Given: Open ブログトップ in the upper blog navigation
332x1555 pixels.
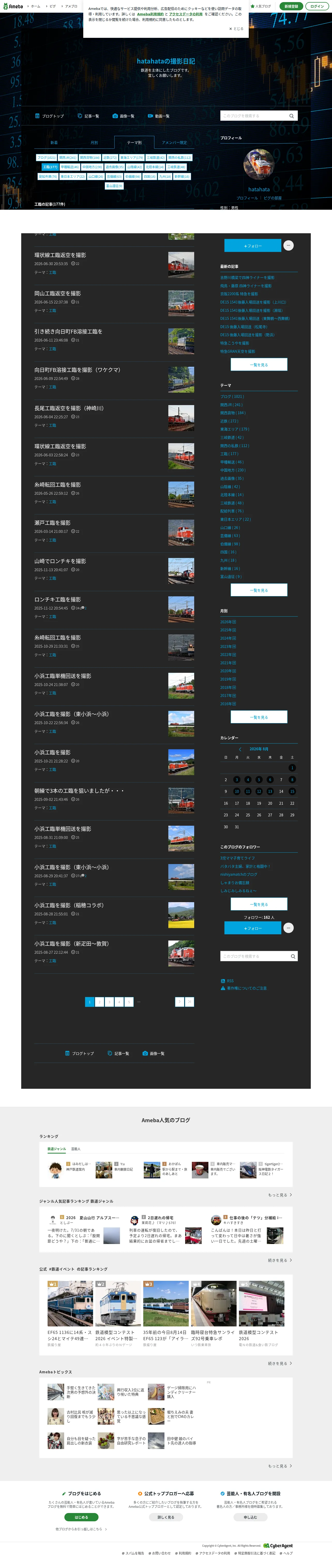Looking at the screenshot, I should tap(49, 116).
